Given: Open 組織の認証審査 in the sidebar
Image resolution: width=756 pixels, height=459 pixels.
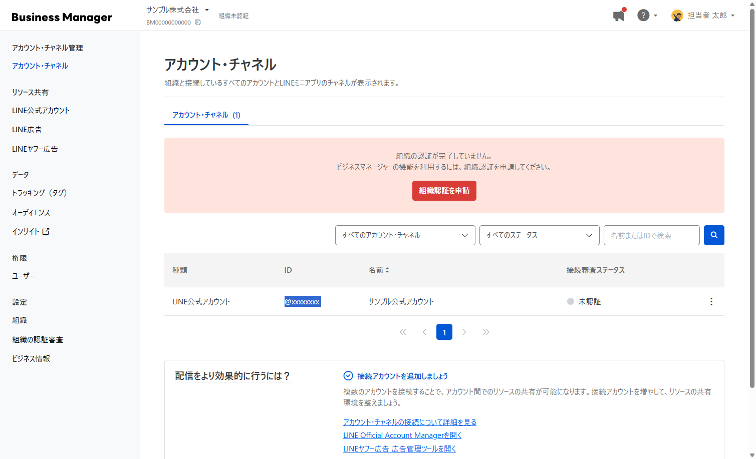Looking at the screenshot, I should pyautogui.click(x=38, y=340).
